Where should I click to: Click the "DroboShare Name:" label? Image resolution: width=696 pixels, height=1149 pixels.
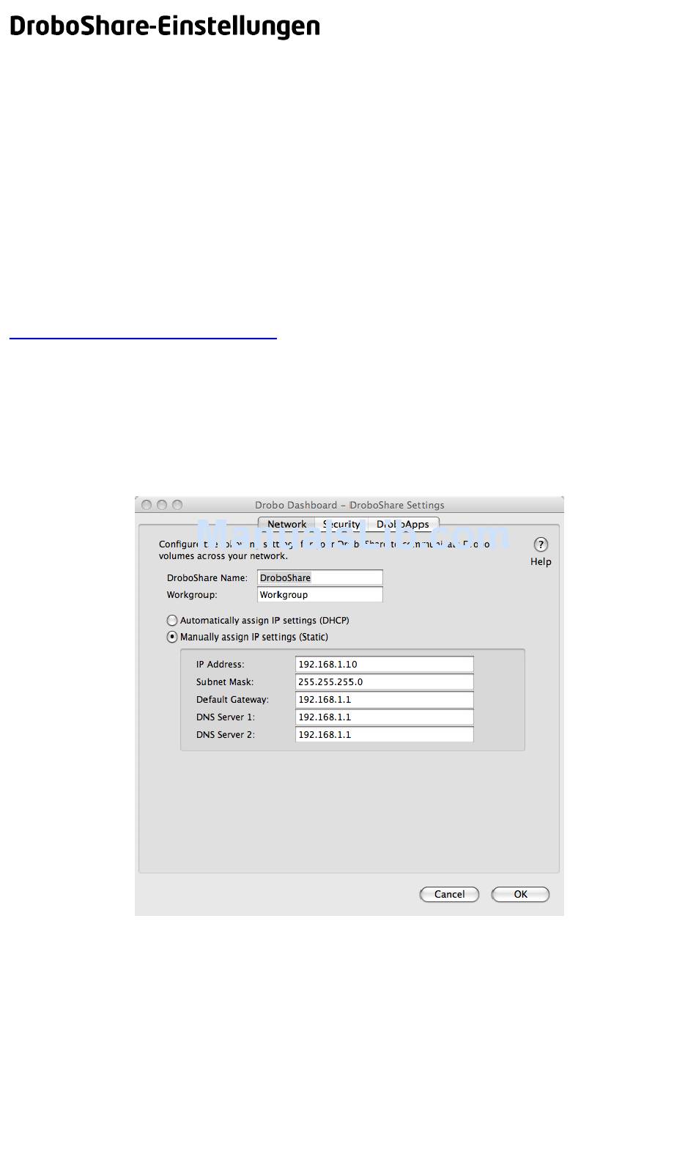207,578
